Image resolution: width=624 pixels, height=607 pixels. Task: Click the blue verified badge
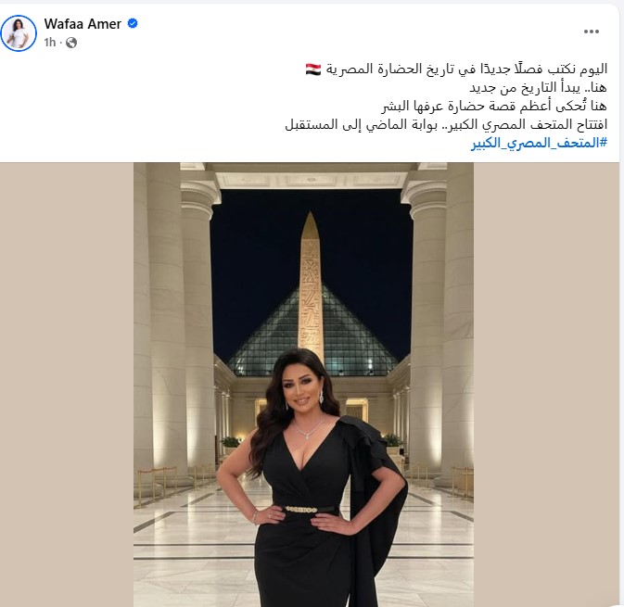point(133,23)
